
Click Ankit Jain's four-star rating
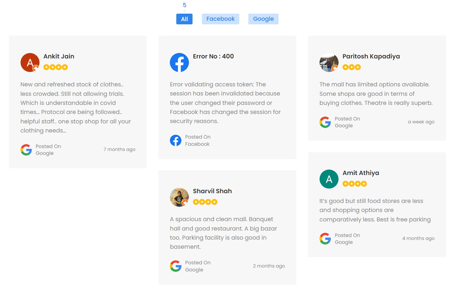[x=56, y=67]
